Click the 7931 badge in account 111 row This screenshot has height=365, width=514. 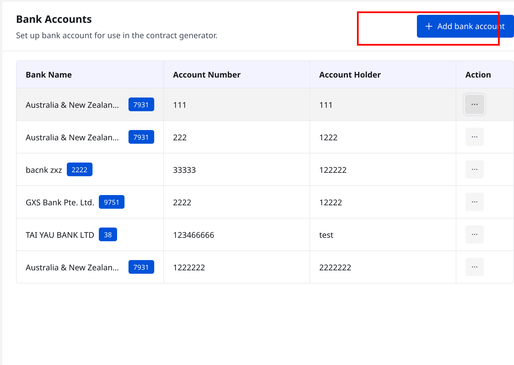[141, 105]
